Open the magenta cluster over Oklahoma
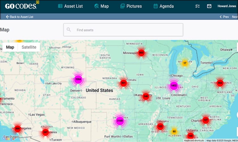 (x=120, y=121)
